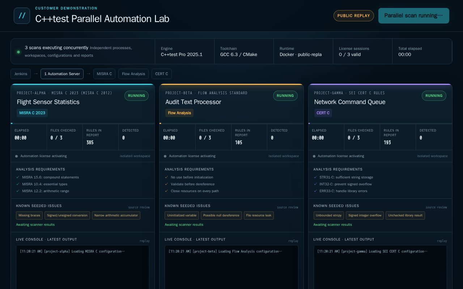
Task: Click source review label in Project-Alpha card
Action: pyautogui.click(x=139, y=207)
